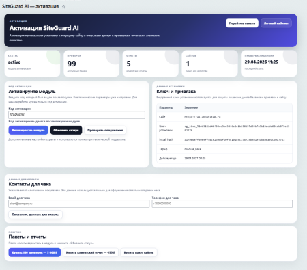Click "Купить клиентский отчет — 499 ₽"
This screenshot has width=307, height=270.
click(91, 252)
